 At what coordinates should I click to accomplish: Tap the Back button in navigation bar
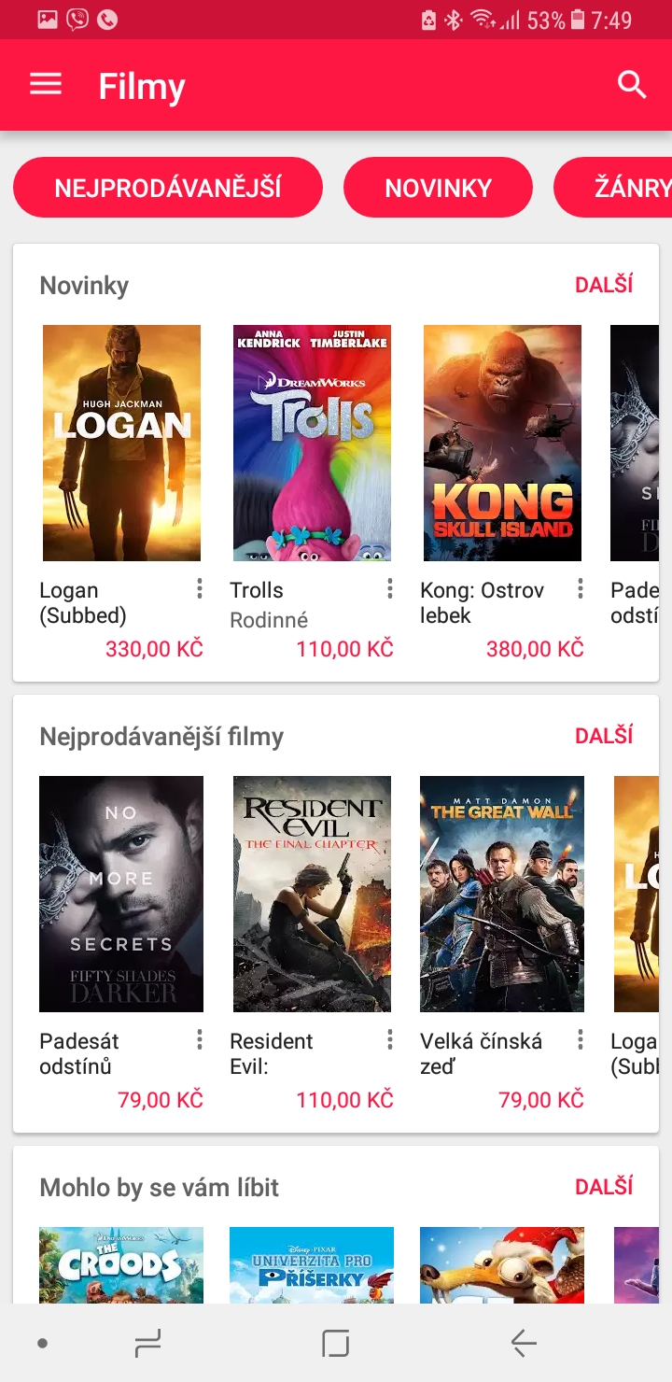click(523, 1343)
